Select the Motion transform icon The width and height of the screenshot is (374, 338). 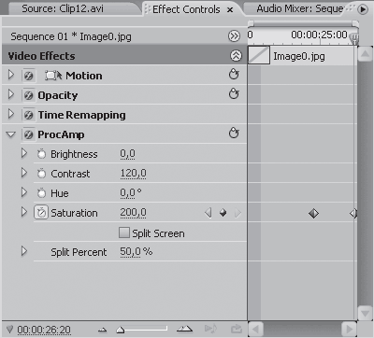coord(53,76)
